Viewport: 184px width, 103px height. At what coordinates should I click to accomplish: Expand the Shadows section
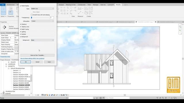tap(20, 24)
